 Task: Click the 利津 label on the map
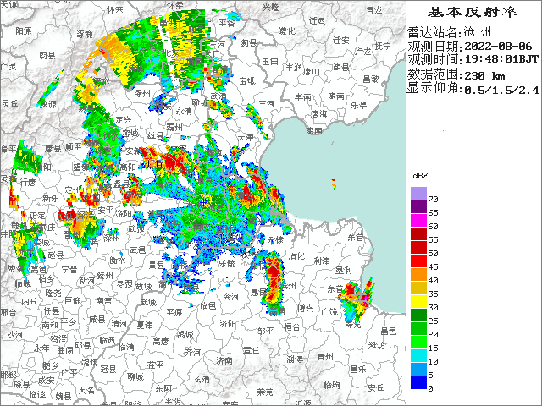[x=320, y=262]
